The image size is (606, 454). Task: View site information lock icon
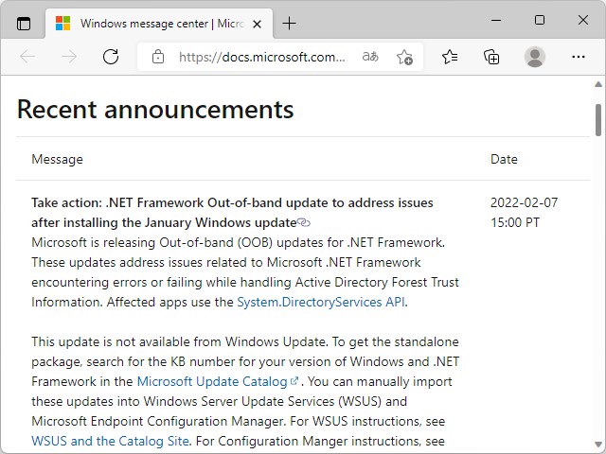pyautogui.click(x=157, y=57)
